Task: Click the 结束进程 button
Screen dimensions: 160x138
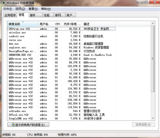Action: click(143, 125)
